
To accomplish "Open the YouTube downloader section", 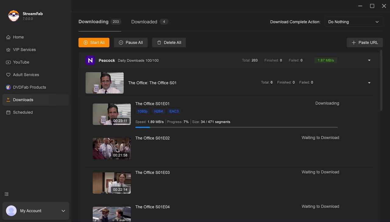I will pyautogui.click(x=21, y=62).
